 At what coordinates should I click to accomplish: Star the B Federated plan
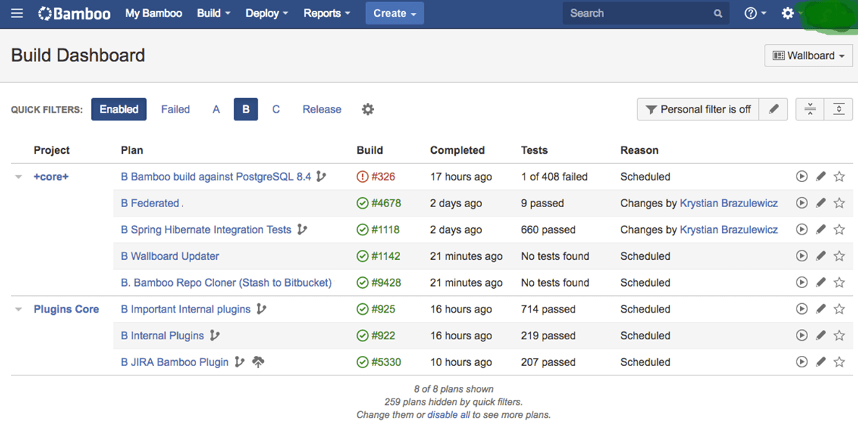[839, 203]
